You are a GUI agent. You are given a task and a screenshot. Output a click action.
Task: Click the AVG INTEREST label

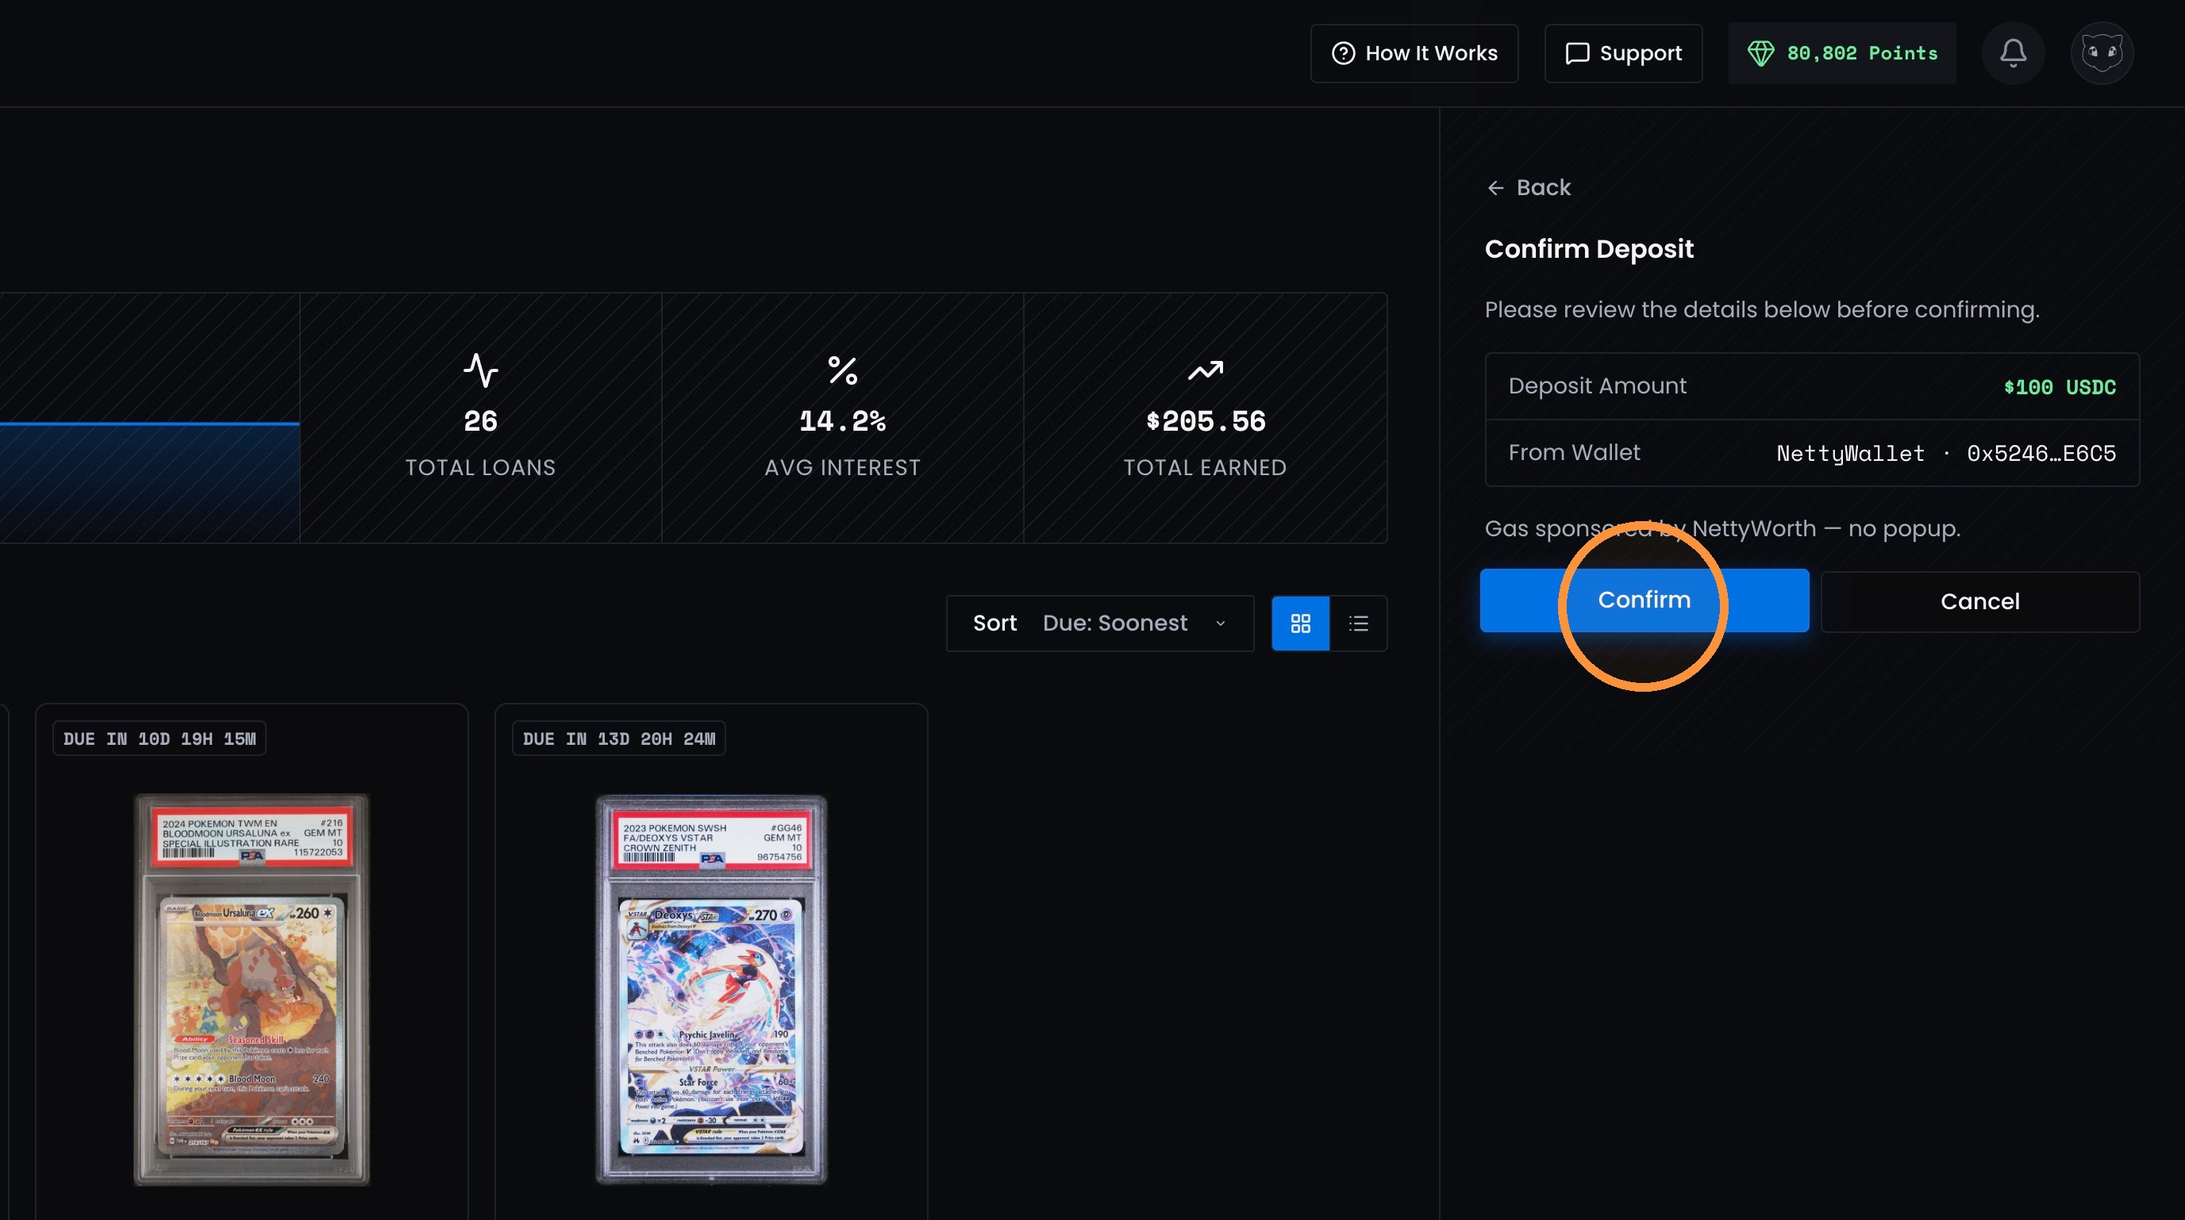(x=842, y=468)
